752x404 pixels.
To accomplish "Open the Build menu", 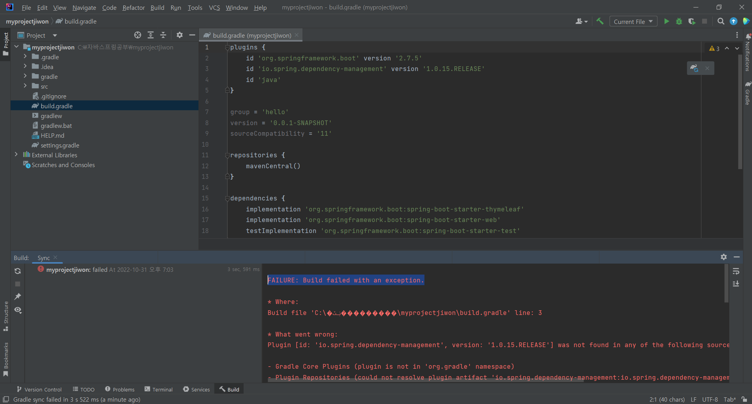I will 157,7.
